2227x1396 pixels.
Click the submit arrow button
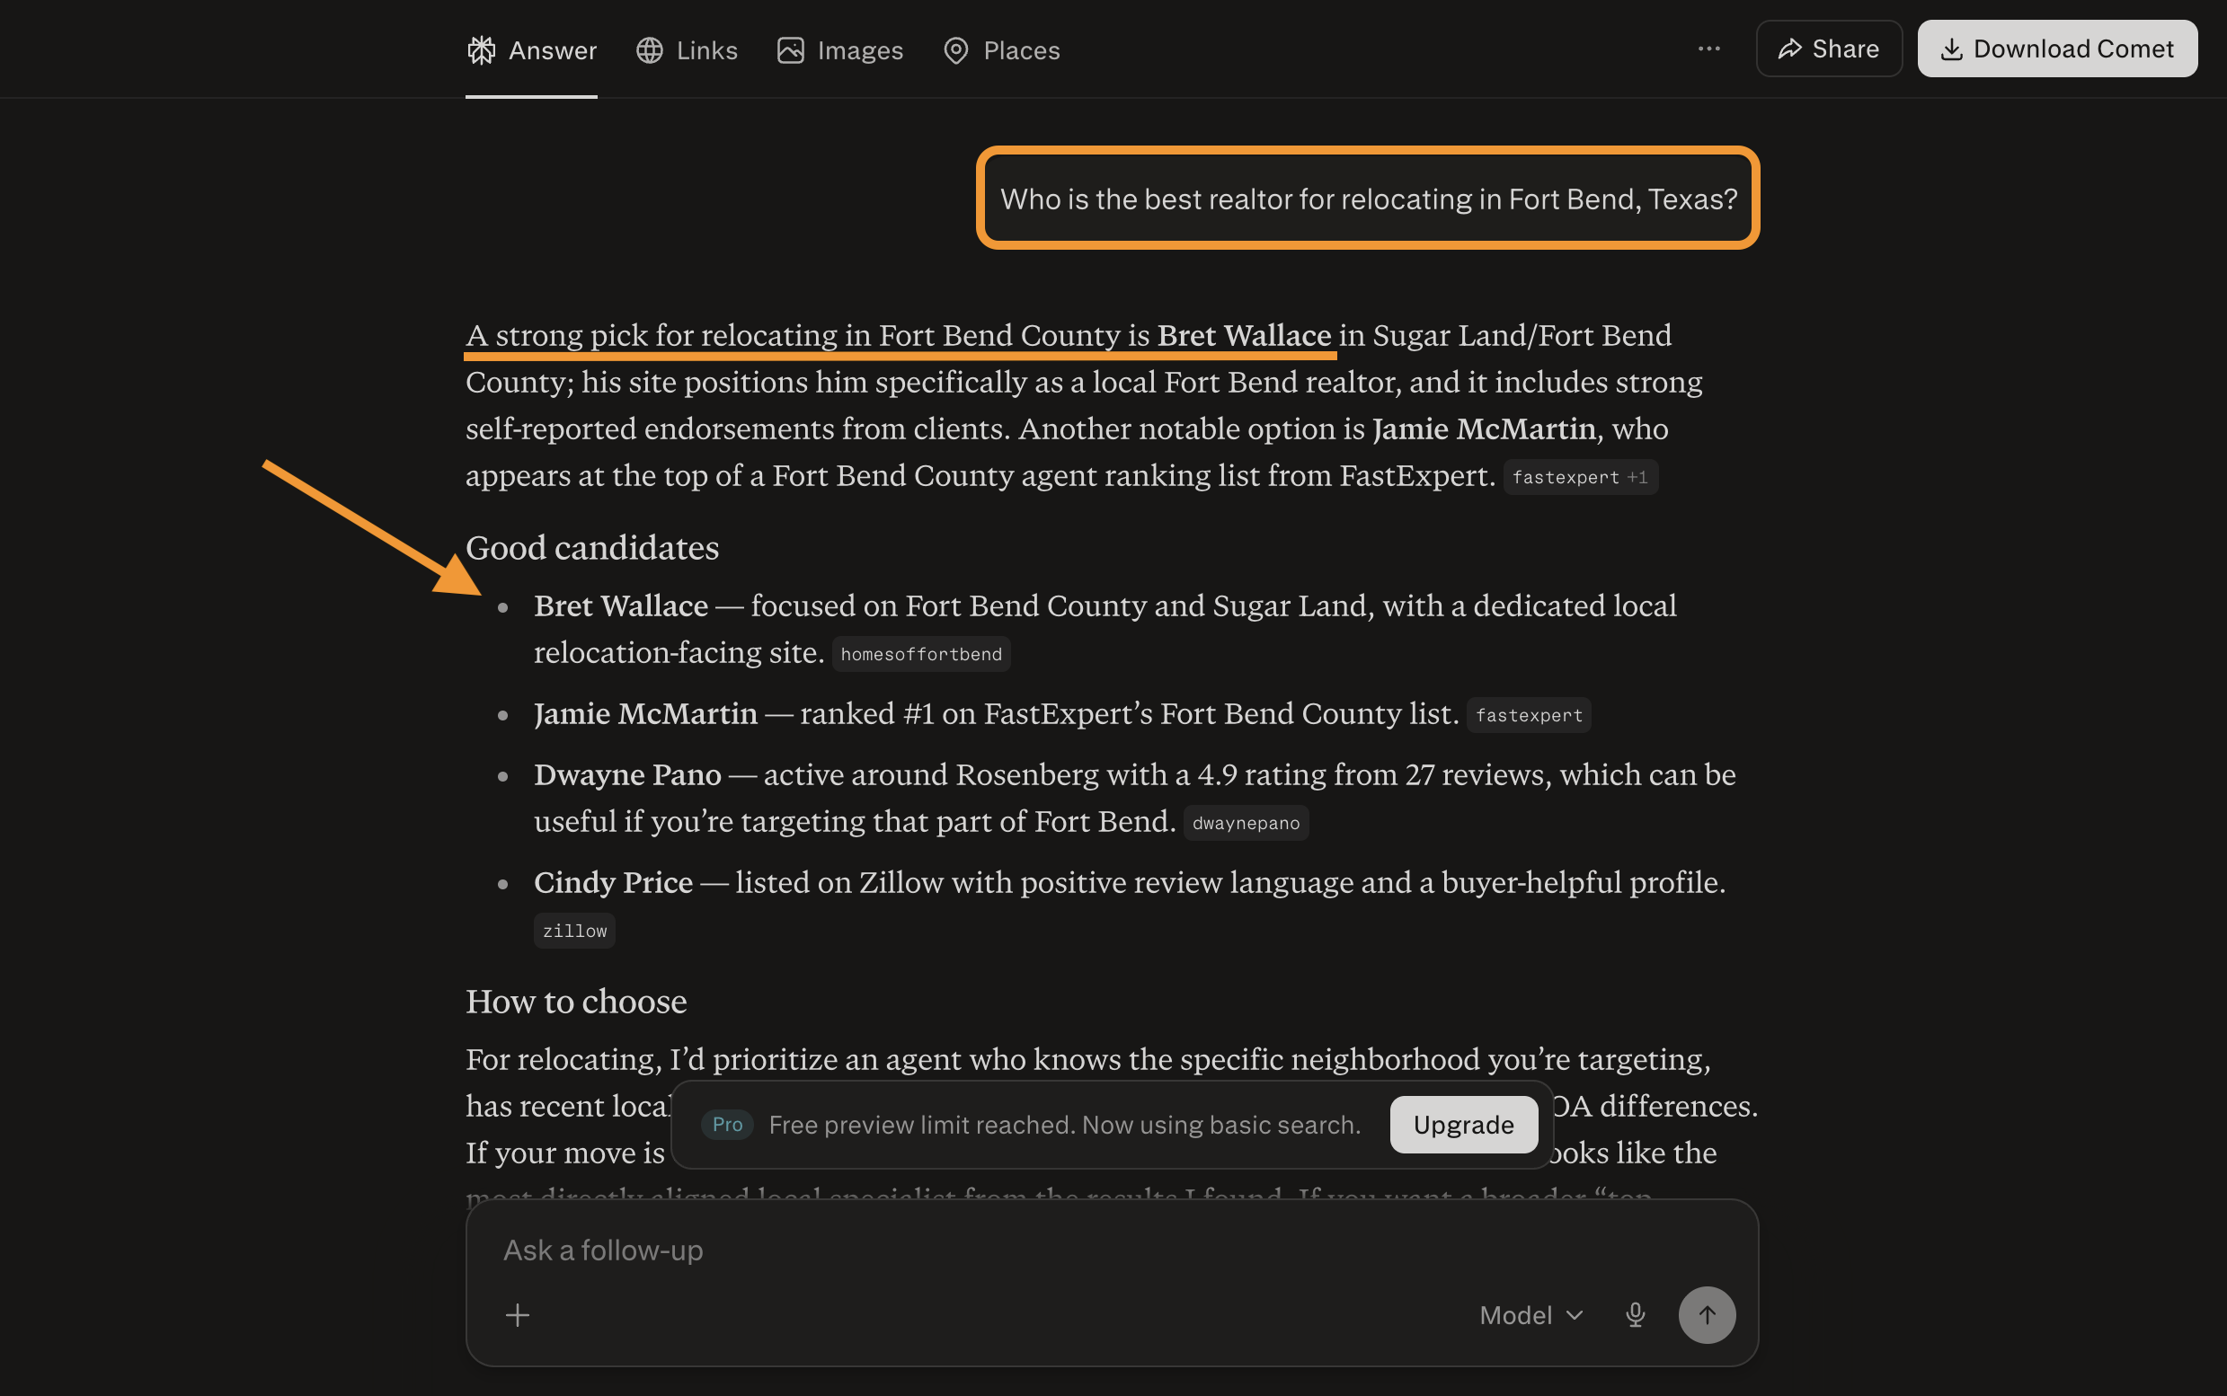pos(1707,1315)
